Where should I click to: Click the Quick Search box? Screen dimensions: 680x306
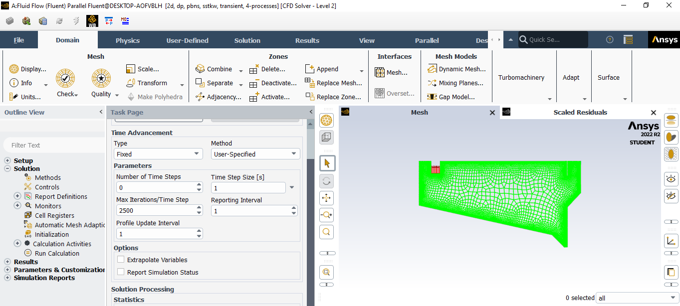pos(553,40)
